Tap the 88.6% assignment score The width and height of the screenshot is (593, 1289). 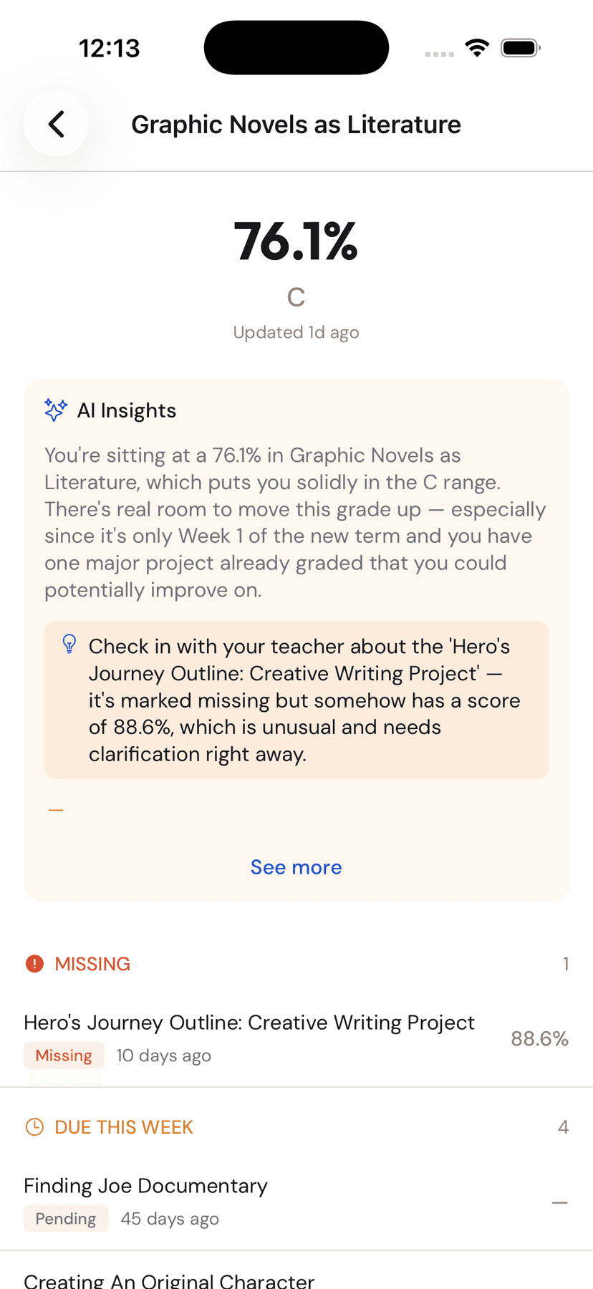pos(539,1038)
